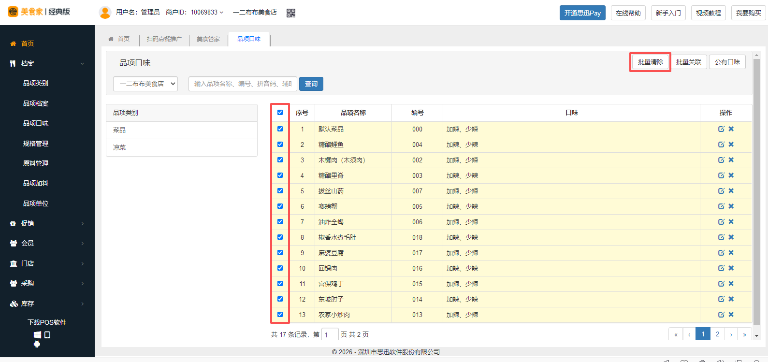Open 品项类别 in the sidebar
The width and height of the screenshot is (768, 362).
point(36,83)
